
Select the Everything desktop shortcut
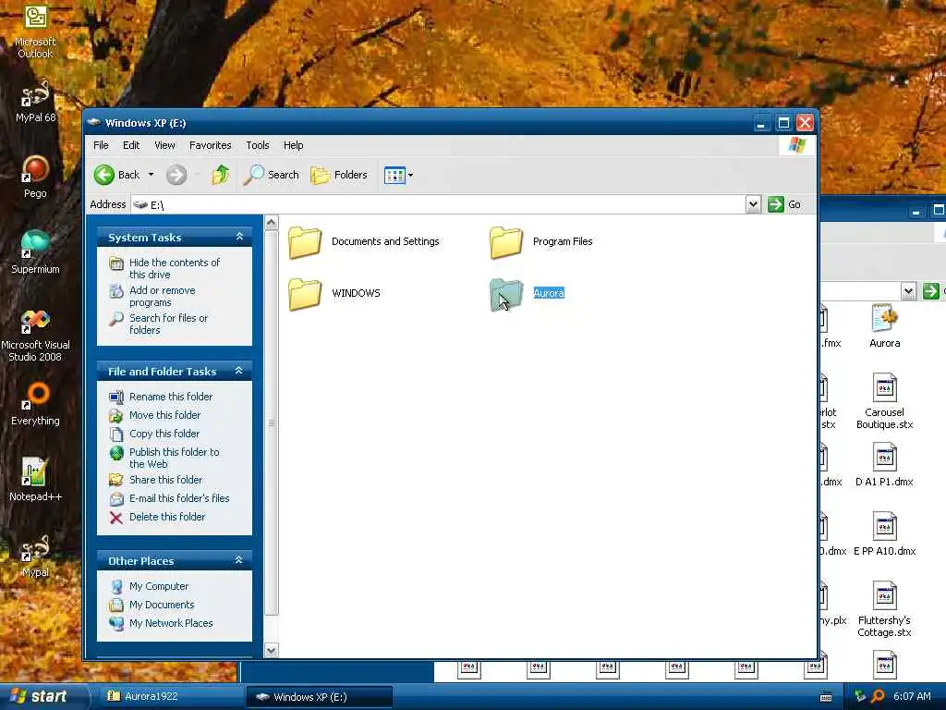pos(35,404)
